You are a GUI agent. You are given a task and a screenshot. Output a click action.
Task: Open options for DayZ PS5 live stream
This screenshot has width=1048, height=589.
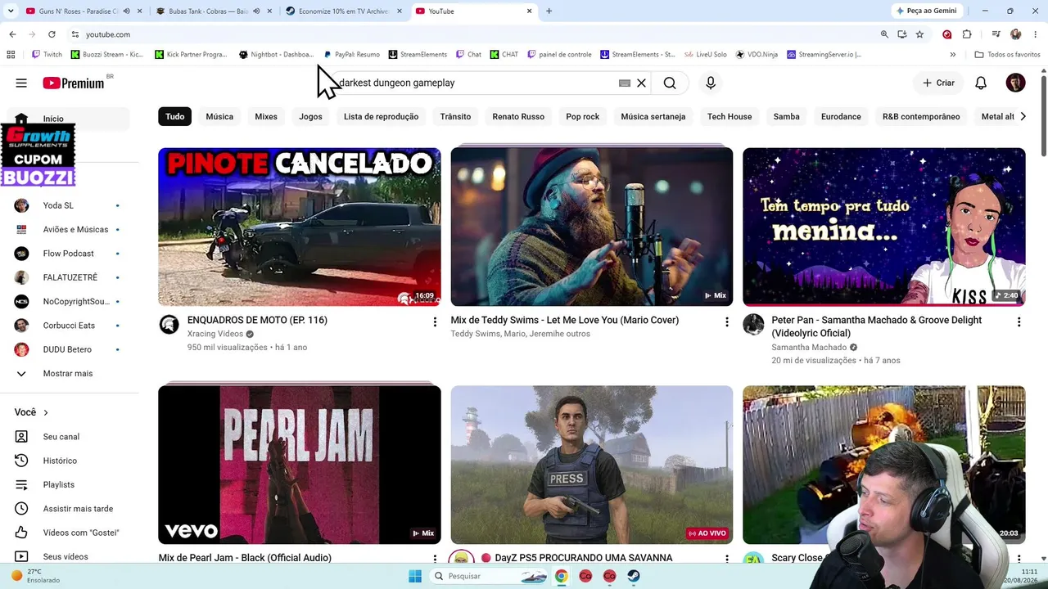coord(726,559)
